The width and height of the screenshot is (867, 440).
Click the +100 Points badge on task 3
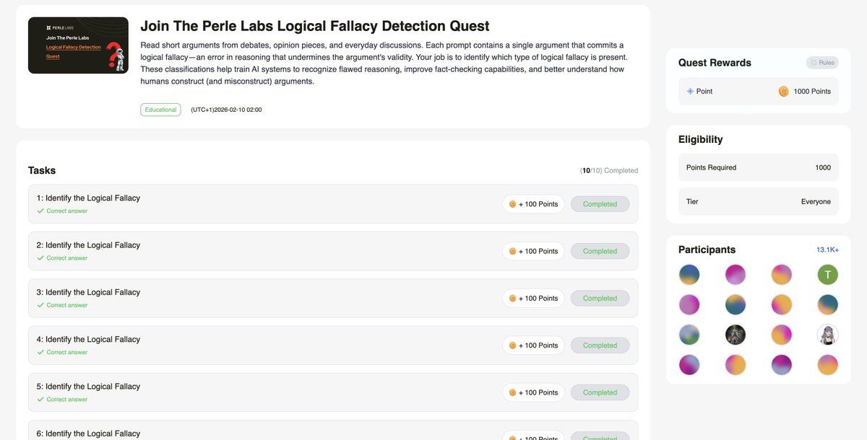pos(533,298)
